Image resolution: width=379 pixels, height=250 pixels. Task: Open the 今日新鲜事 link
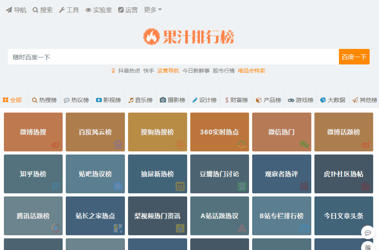pyautogui.click(x=196, y=71)
